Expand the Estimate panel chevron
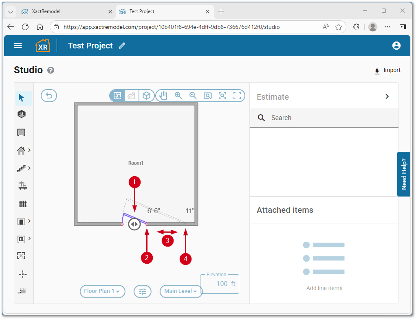This screenshot has width=416, height=319. 387,96
